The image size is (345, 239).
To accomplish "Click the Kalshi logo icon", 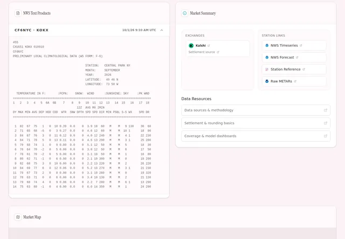I will point(191,45).
